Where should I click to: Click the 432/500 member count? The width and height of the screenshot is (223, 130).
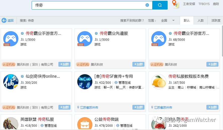pyautogui.click(x=105, y=82)
